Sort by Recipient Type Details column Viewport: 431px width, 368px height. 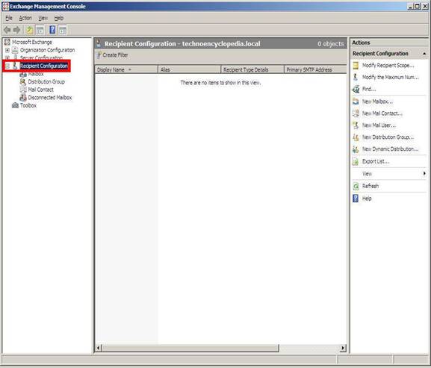(x=252, y=69)
